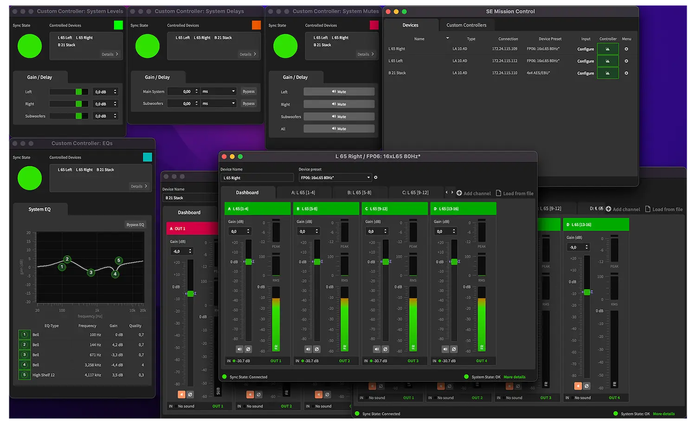
Task: Open the Device preset dropdown FP06: 16xL65 80Hz
Action: (335, 177)
